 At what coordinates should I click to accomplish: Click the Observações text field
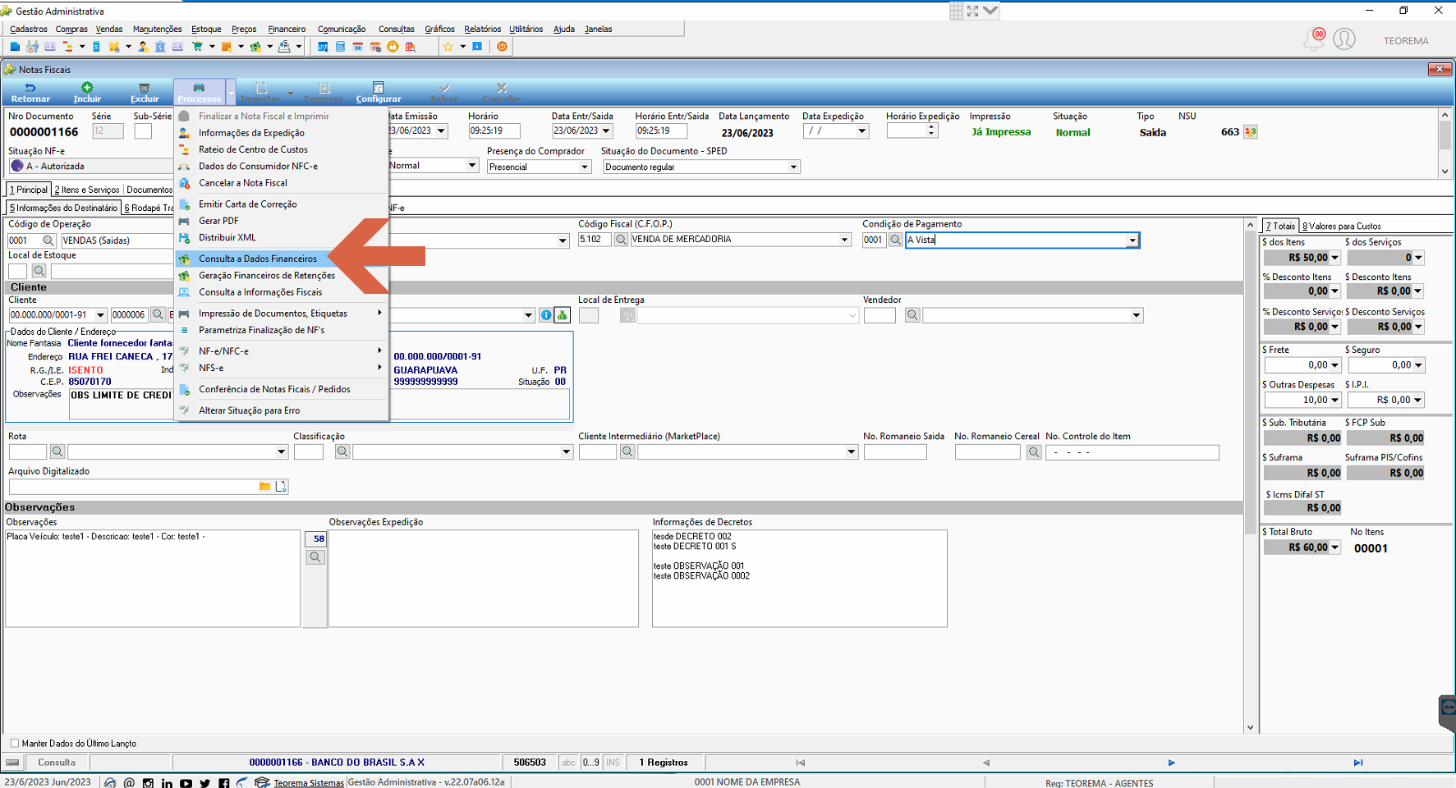153,578
